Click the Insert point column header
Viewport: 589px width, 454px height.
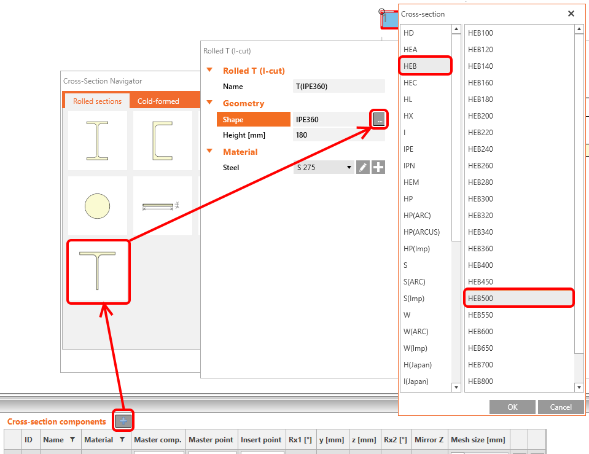[261, 439]
